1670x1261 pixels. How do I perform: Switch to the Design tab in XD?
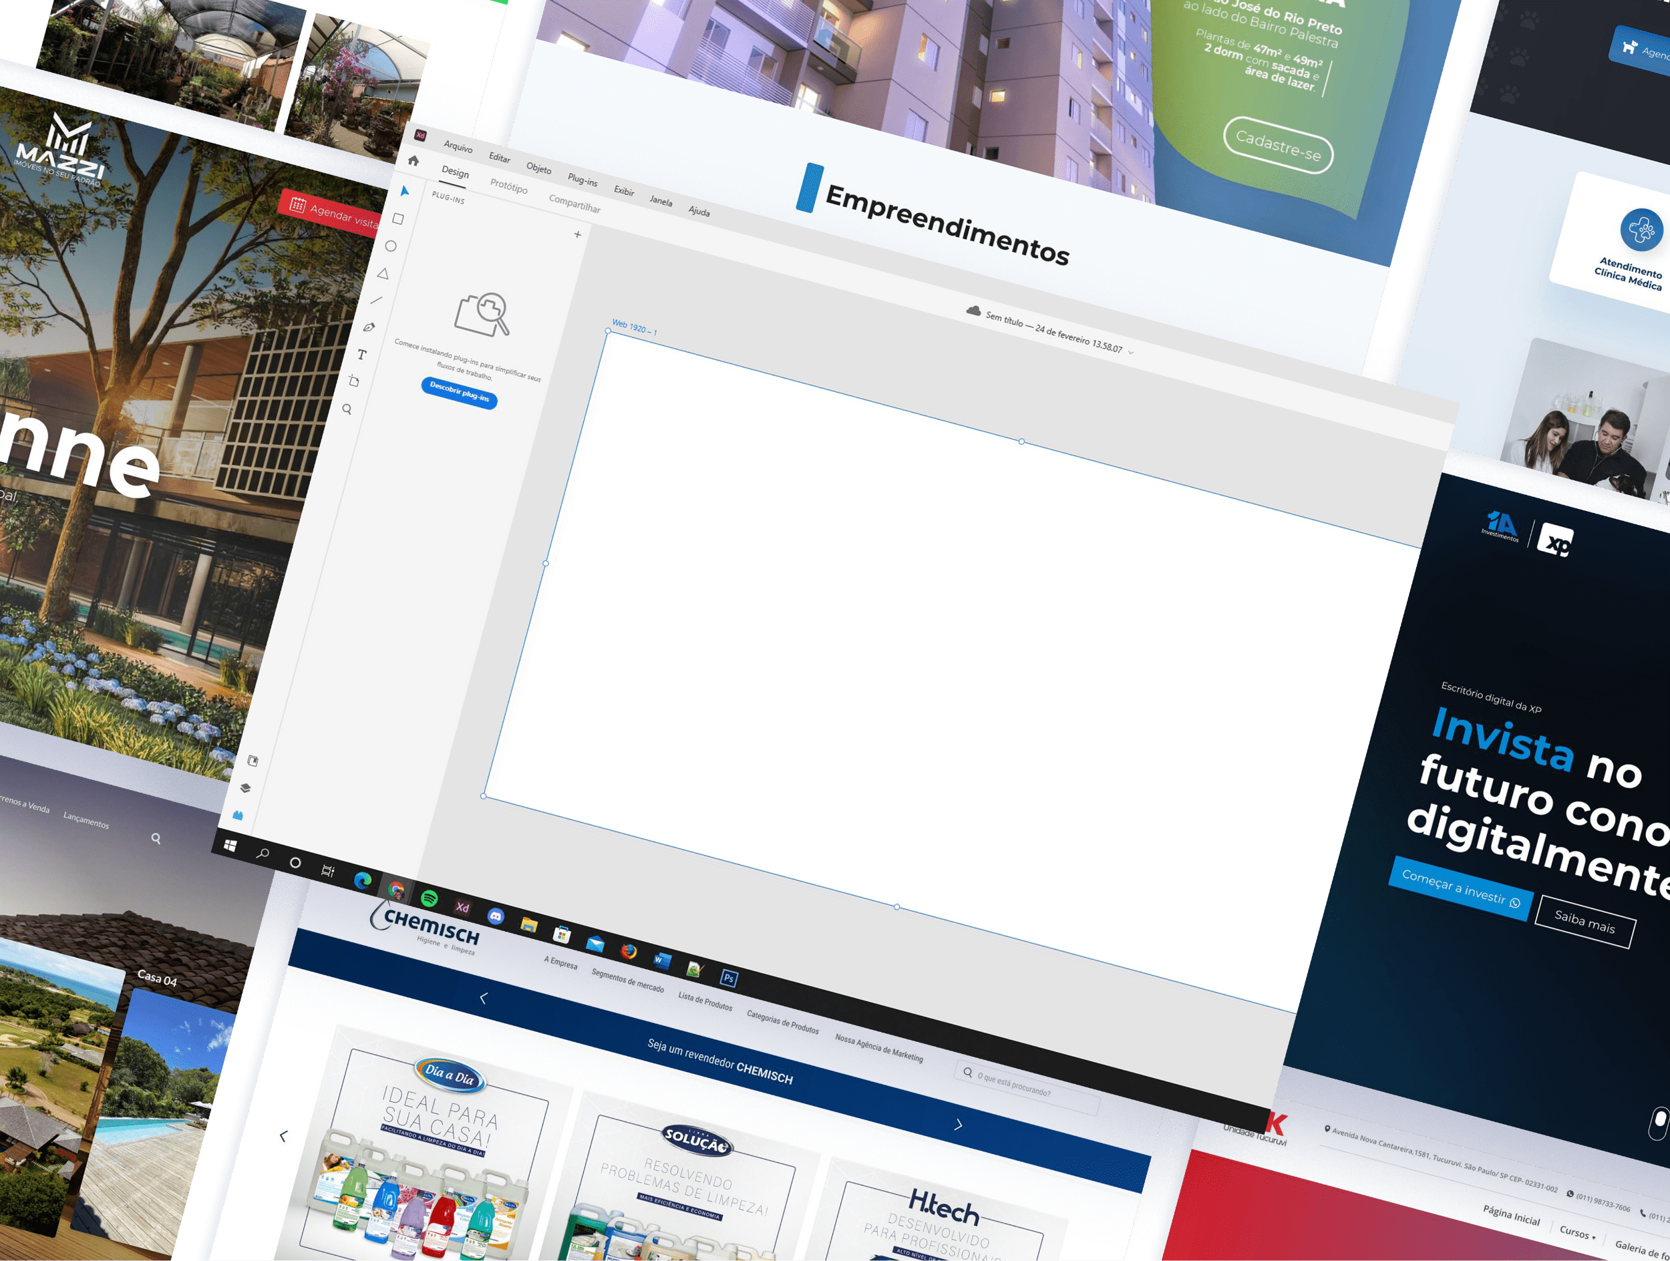[x=456, y=172]
